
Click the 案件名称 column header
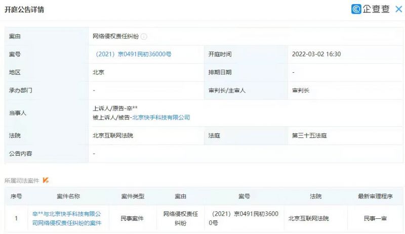[x=66, y=196]
